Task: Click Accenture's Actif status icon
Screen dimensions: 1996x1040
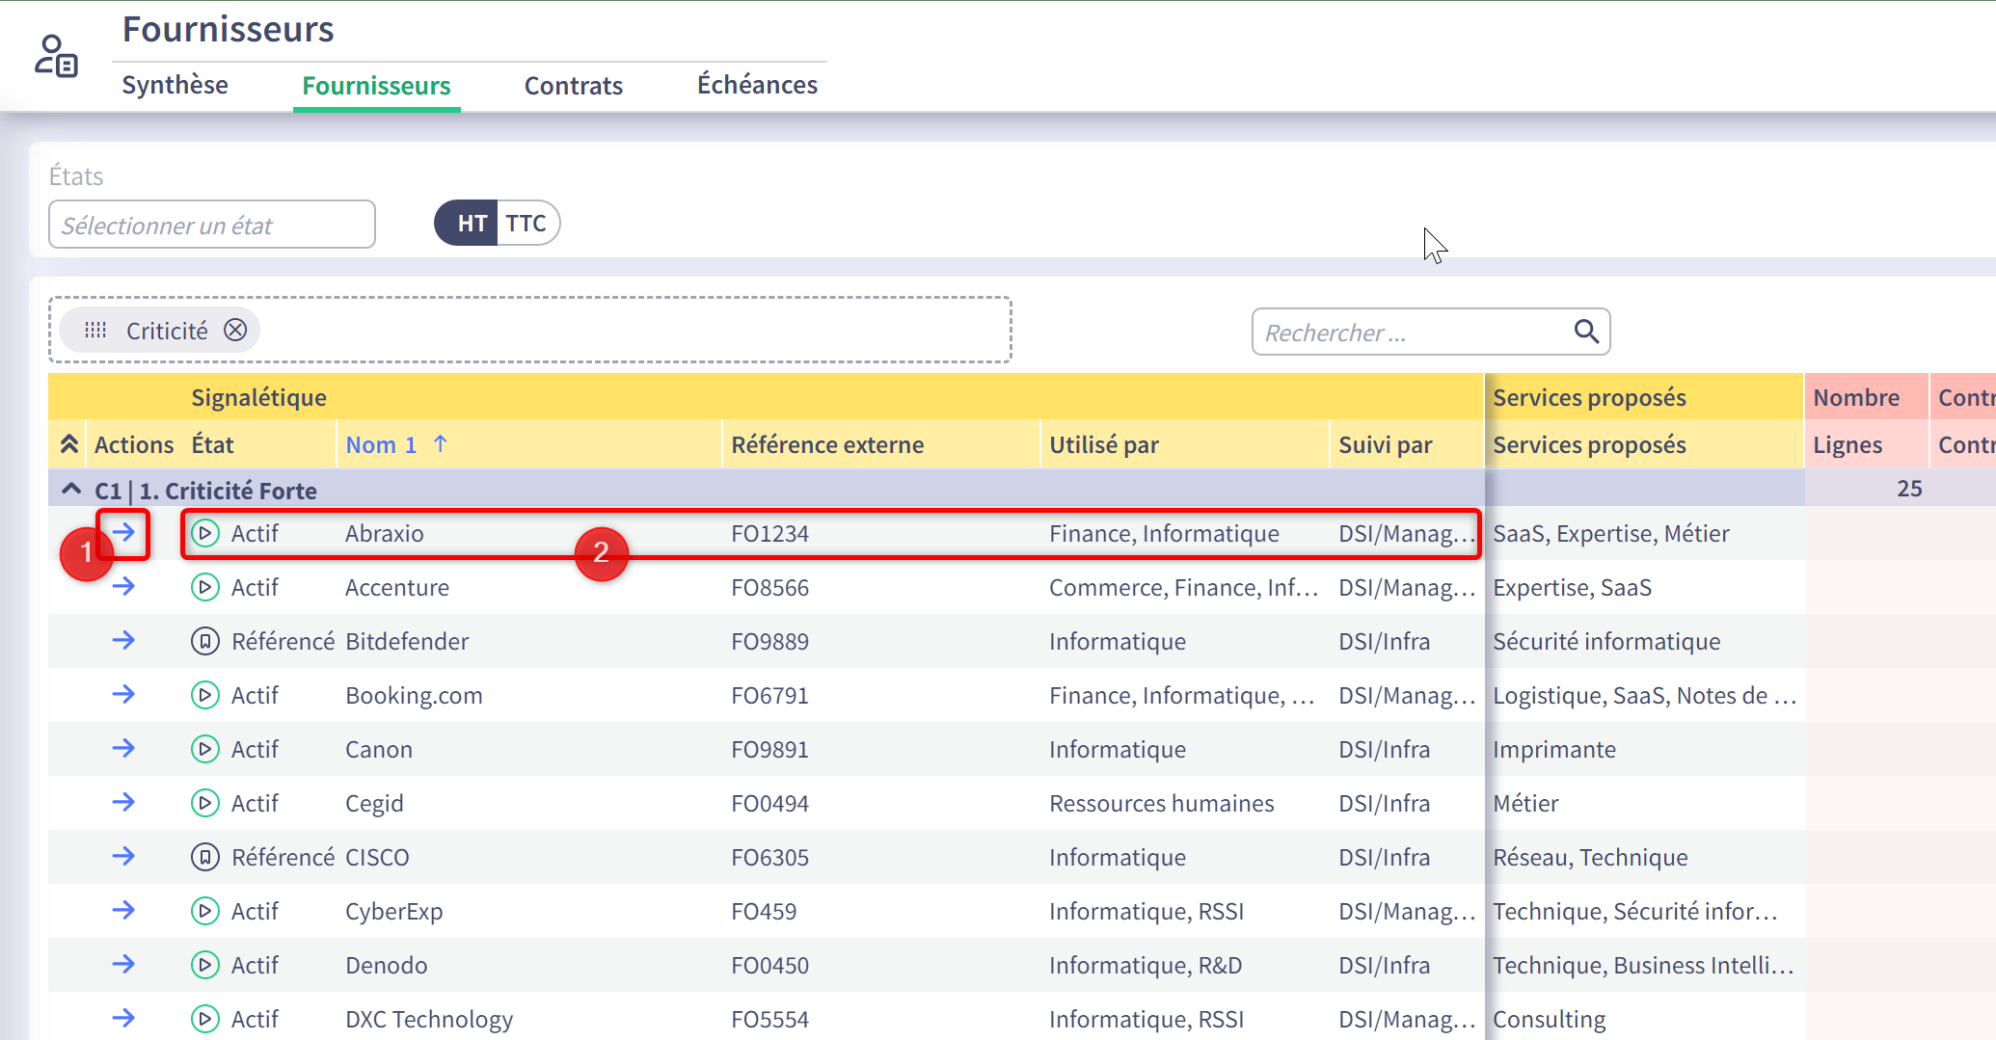Action: click(x=205, y=587)
